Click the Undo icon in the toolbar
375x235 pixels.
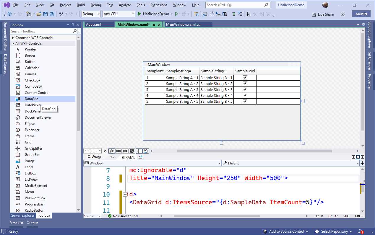[61, 14]
